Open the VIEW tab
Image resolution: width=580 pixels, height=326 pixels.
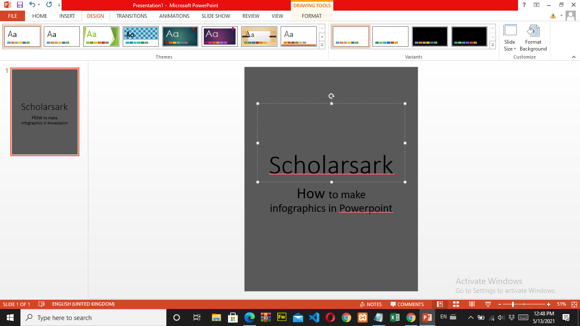(277, 16)
